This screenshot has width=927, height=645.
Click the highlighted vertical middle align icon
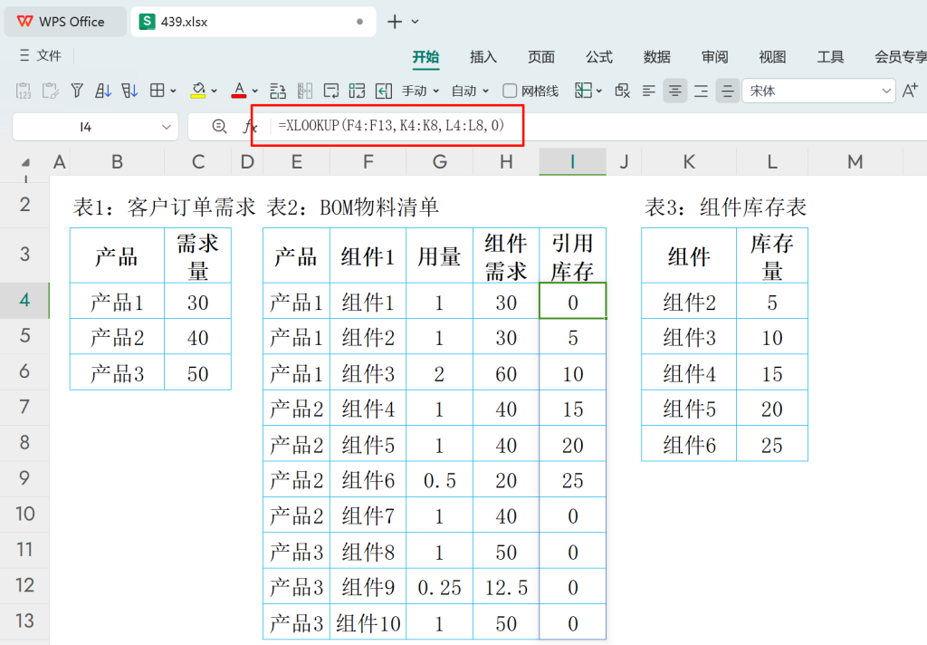pos(728,91)
